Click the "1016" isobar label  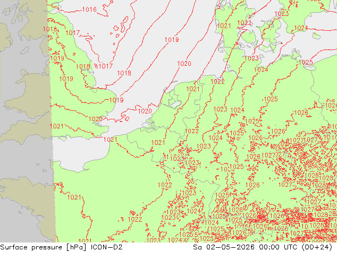(89, 10)
